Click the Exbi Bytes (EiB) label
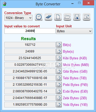Screen dimensions: 96x112 coord(75,92)
